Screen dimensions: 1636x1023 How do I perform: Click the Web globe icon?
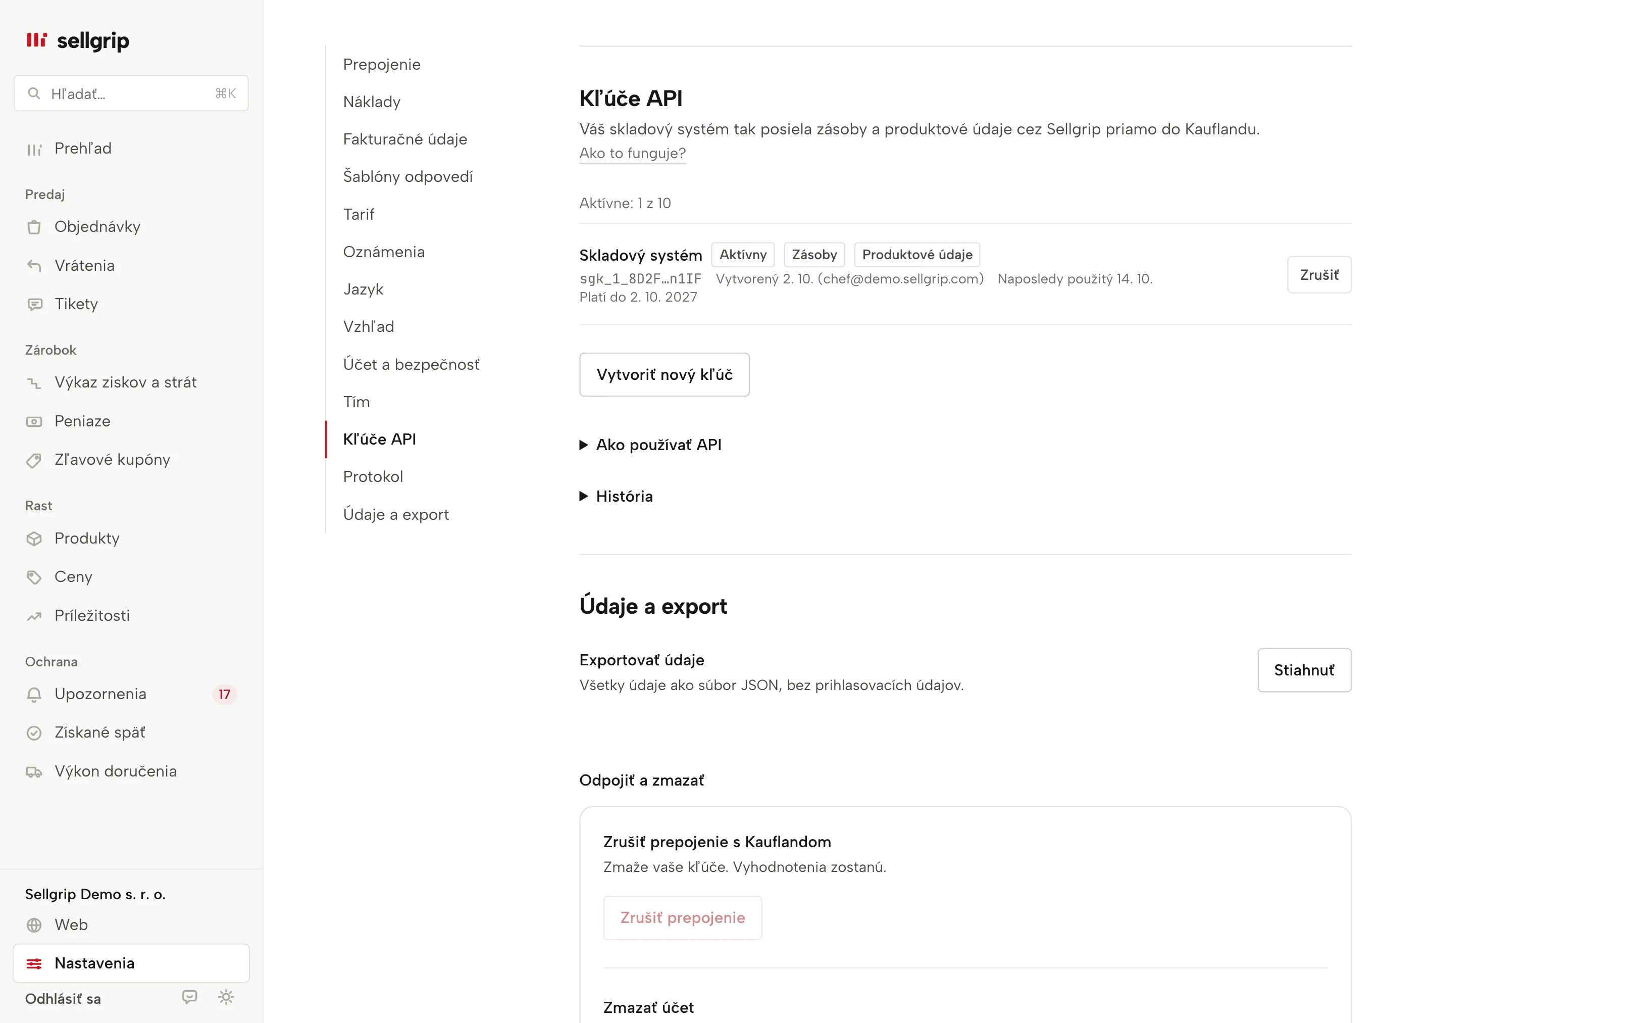coord(34,925)
